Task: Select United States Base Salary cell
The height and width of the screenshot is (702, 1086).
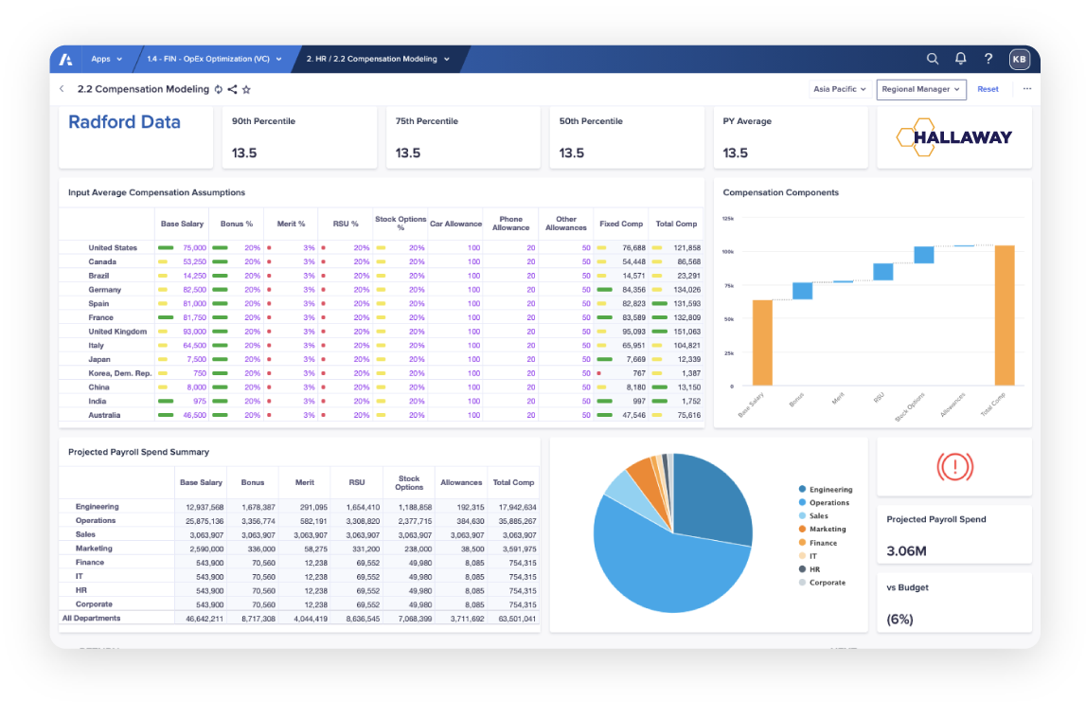Action: (x=181, y=247)
